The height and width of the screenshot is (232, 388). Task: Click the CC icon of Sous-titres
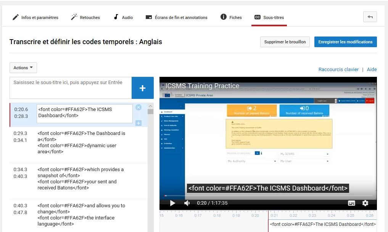click(258, 17)
